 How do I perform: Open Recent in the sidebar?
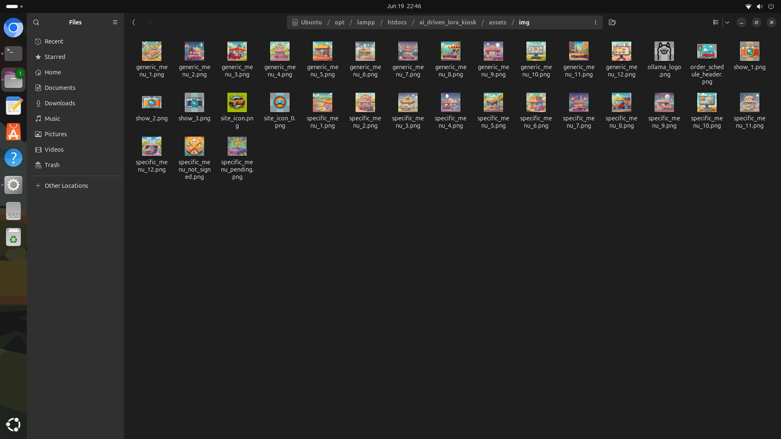pos(54,41)
